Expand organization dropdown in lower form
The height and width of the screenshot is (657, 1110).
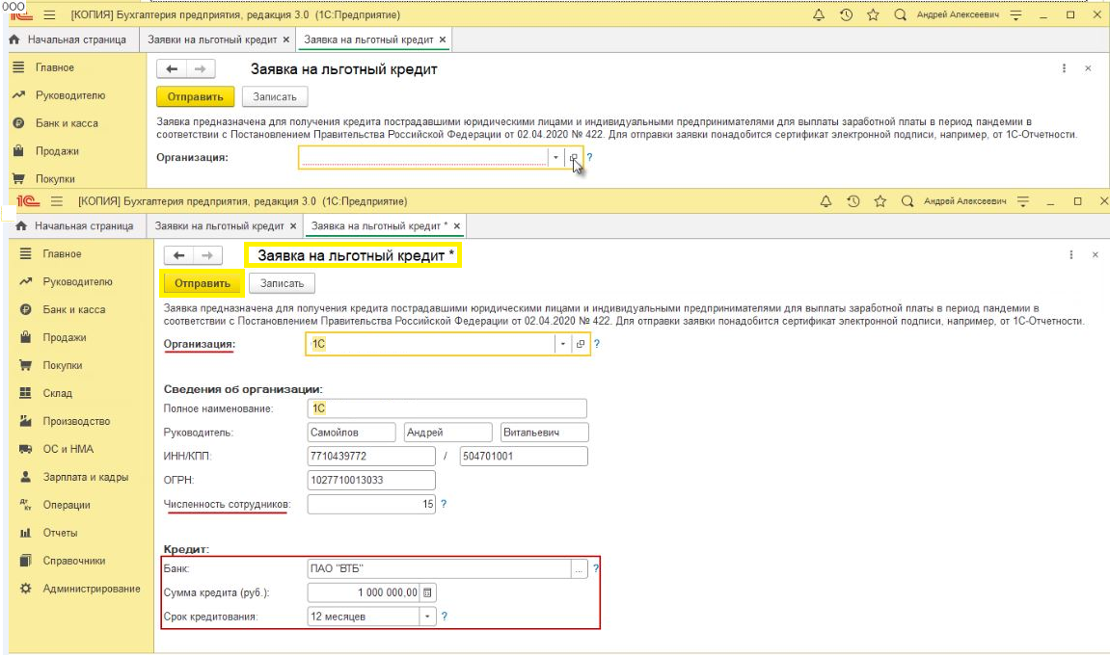click(563, 344)
